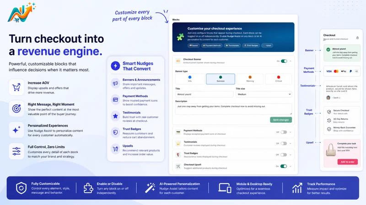Screen dimensions: 366x205
Task: Click the Upsells cart icon in Smart Nudges list
Action: click(115, 149)
